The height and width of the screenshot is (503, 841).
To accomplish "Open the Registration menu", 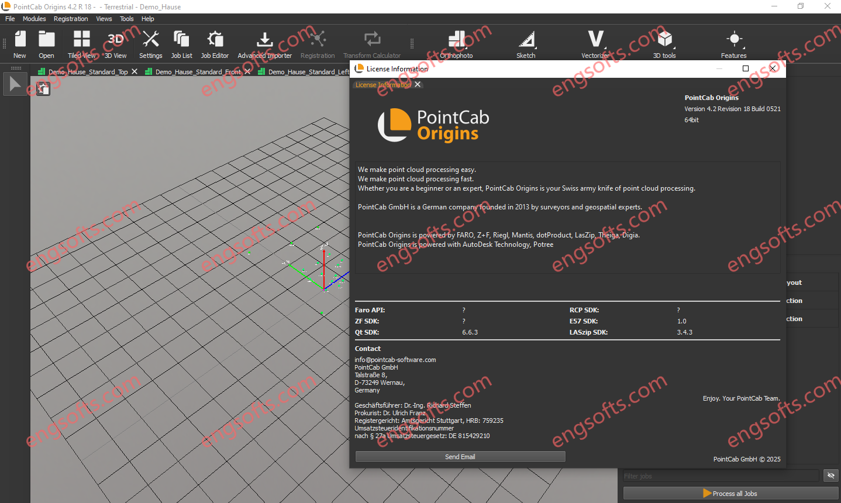I will pyautogui.click(x=71, y=19).
